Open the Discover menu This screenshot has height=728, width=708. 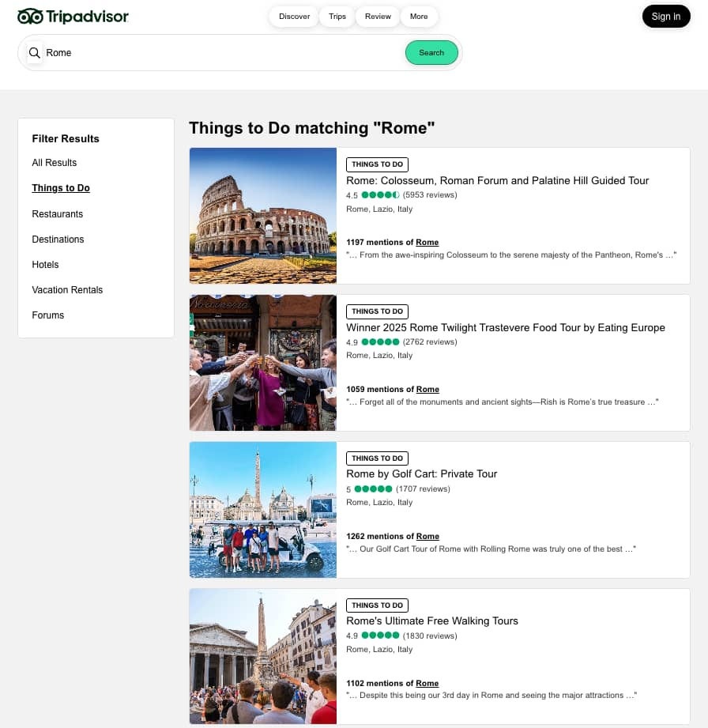pyautogui.click(x=294, y=17)
